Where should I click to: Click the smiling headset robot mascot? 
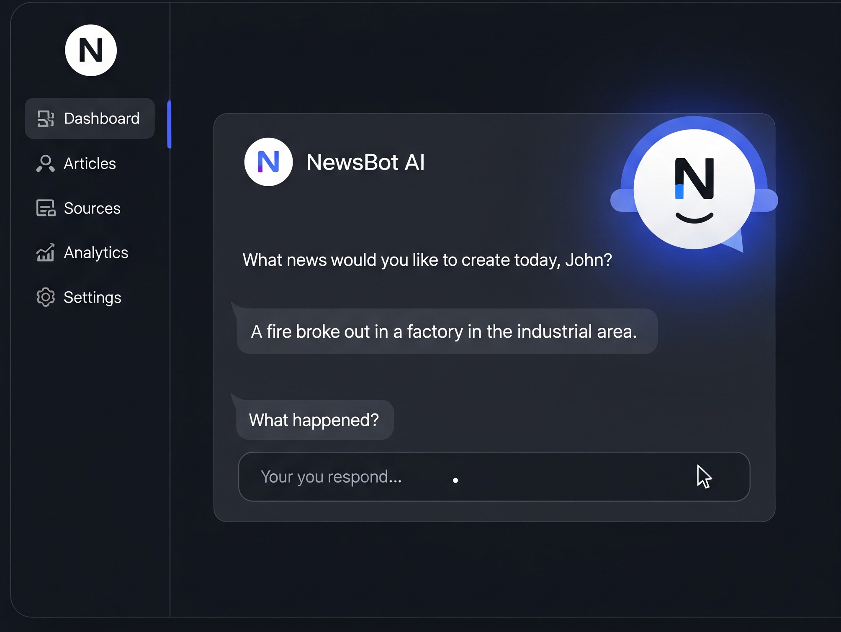(694, 185)
